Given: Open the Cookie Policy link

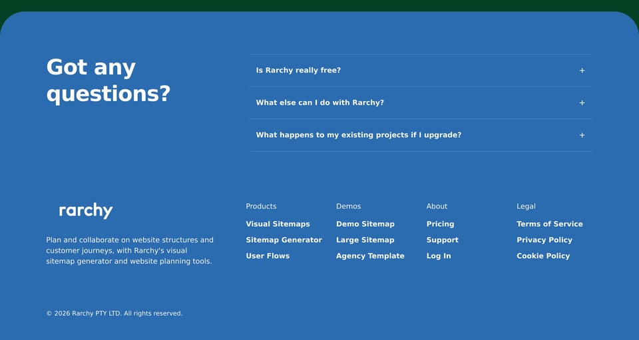Looking at the screenshot, I should coord(543,255).
